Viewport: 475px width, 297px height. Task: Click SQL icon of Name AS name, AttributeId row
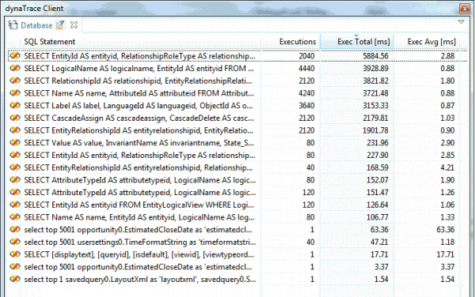coord(14,93)
